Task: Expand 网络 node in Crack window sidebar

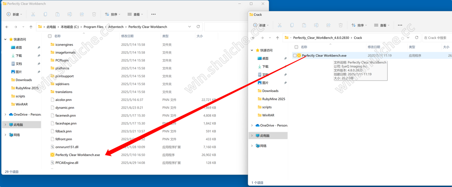Action: point(252,146)
